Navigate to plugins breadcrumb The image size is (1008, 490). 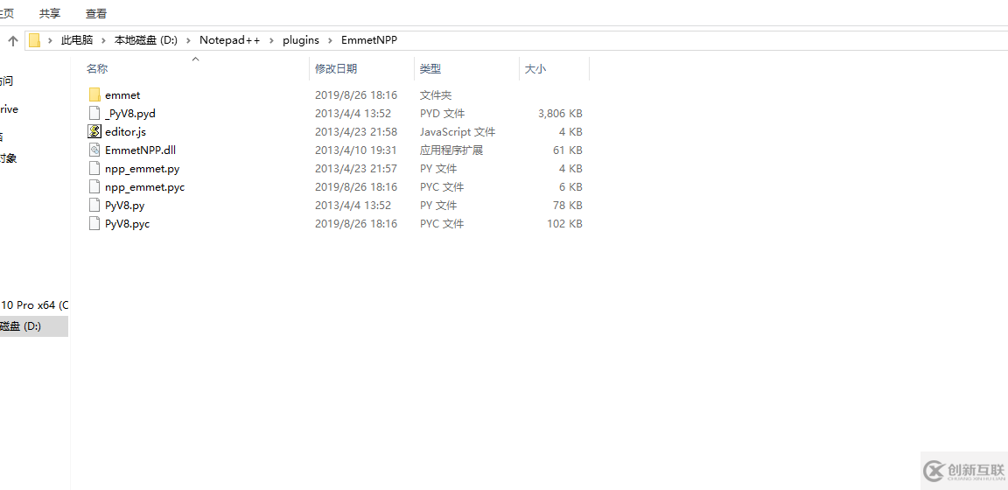tap(301, 40)
